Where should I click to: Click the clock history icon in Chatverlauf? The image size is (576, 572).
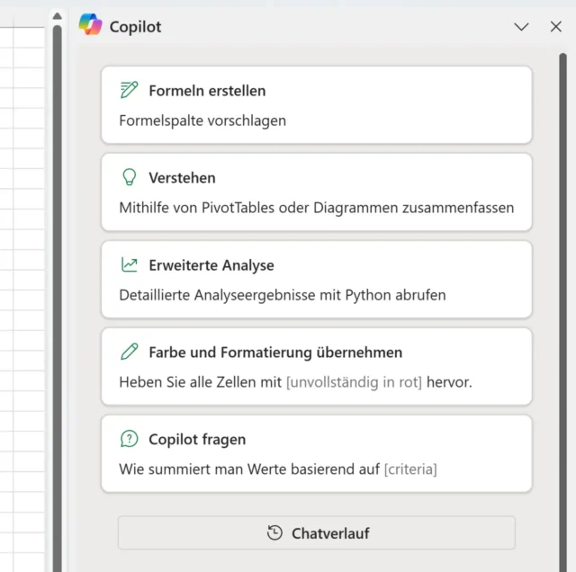point(274,533)
